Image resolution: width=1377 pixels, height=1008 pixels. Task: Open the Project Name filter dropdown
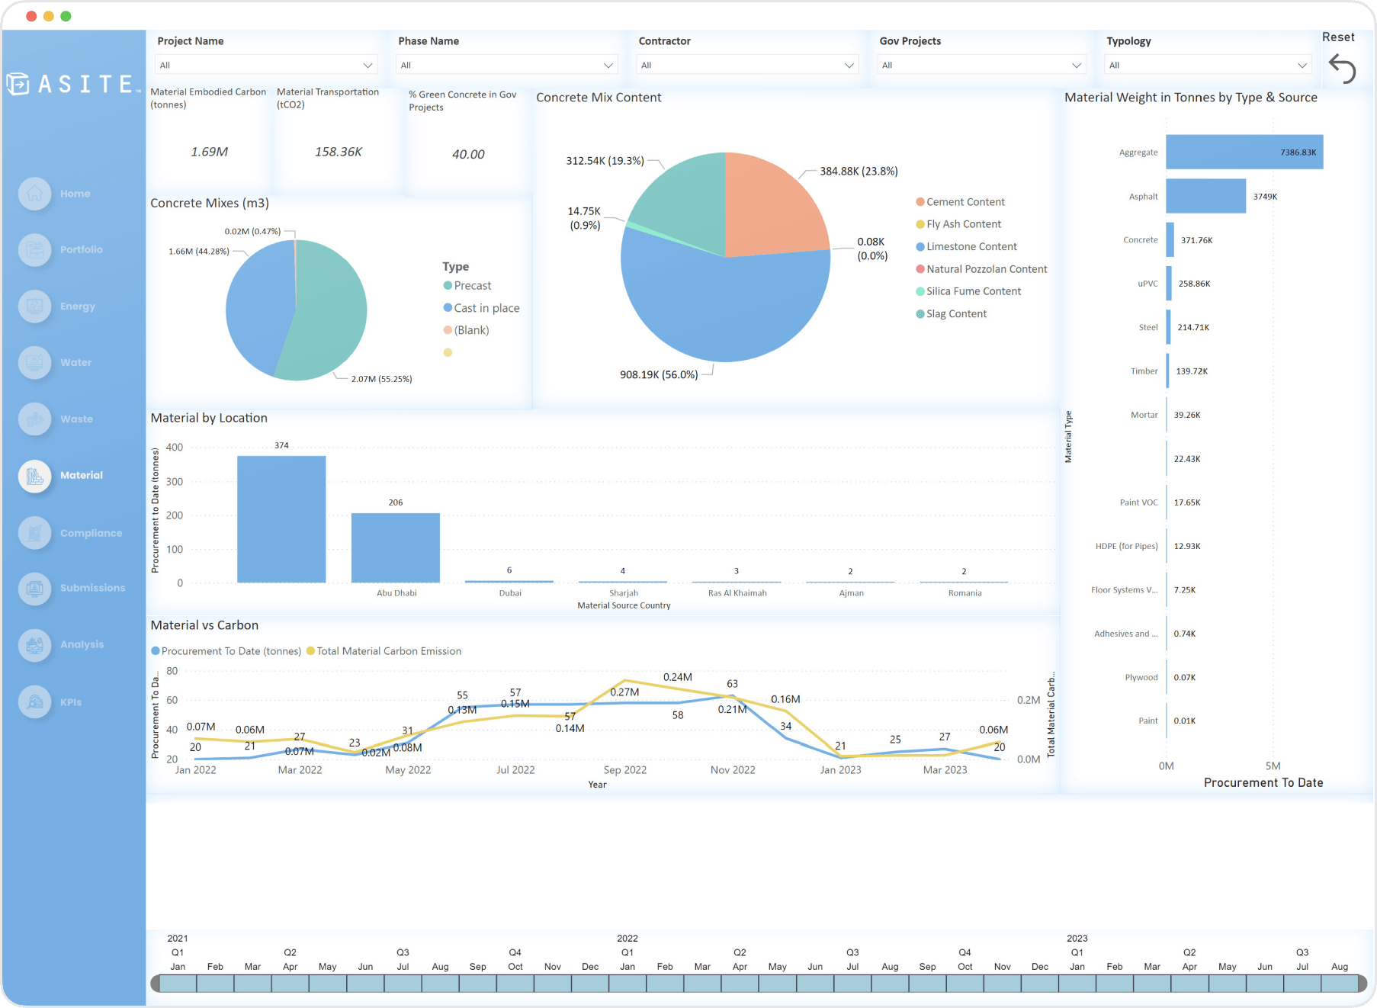click(x=265, y=64)
